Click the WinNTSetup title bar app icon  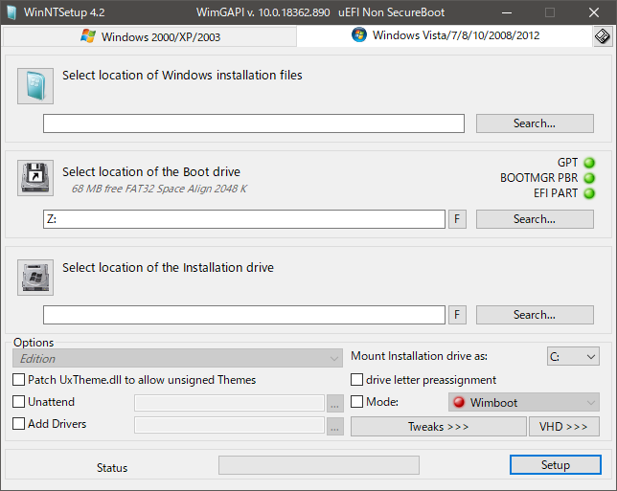click(x=11, y=12)
